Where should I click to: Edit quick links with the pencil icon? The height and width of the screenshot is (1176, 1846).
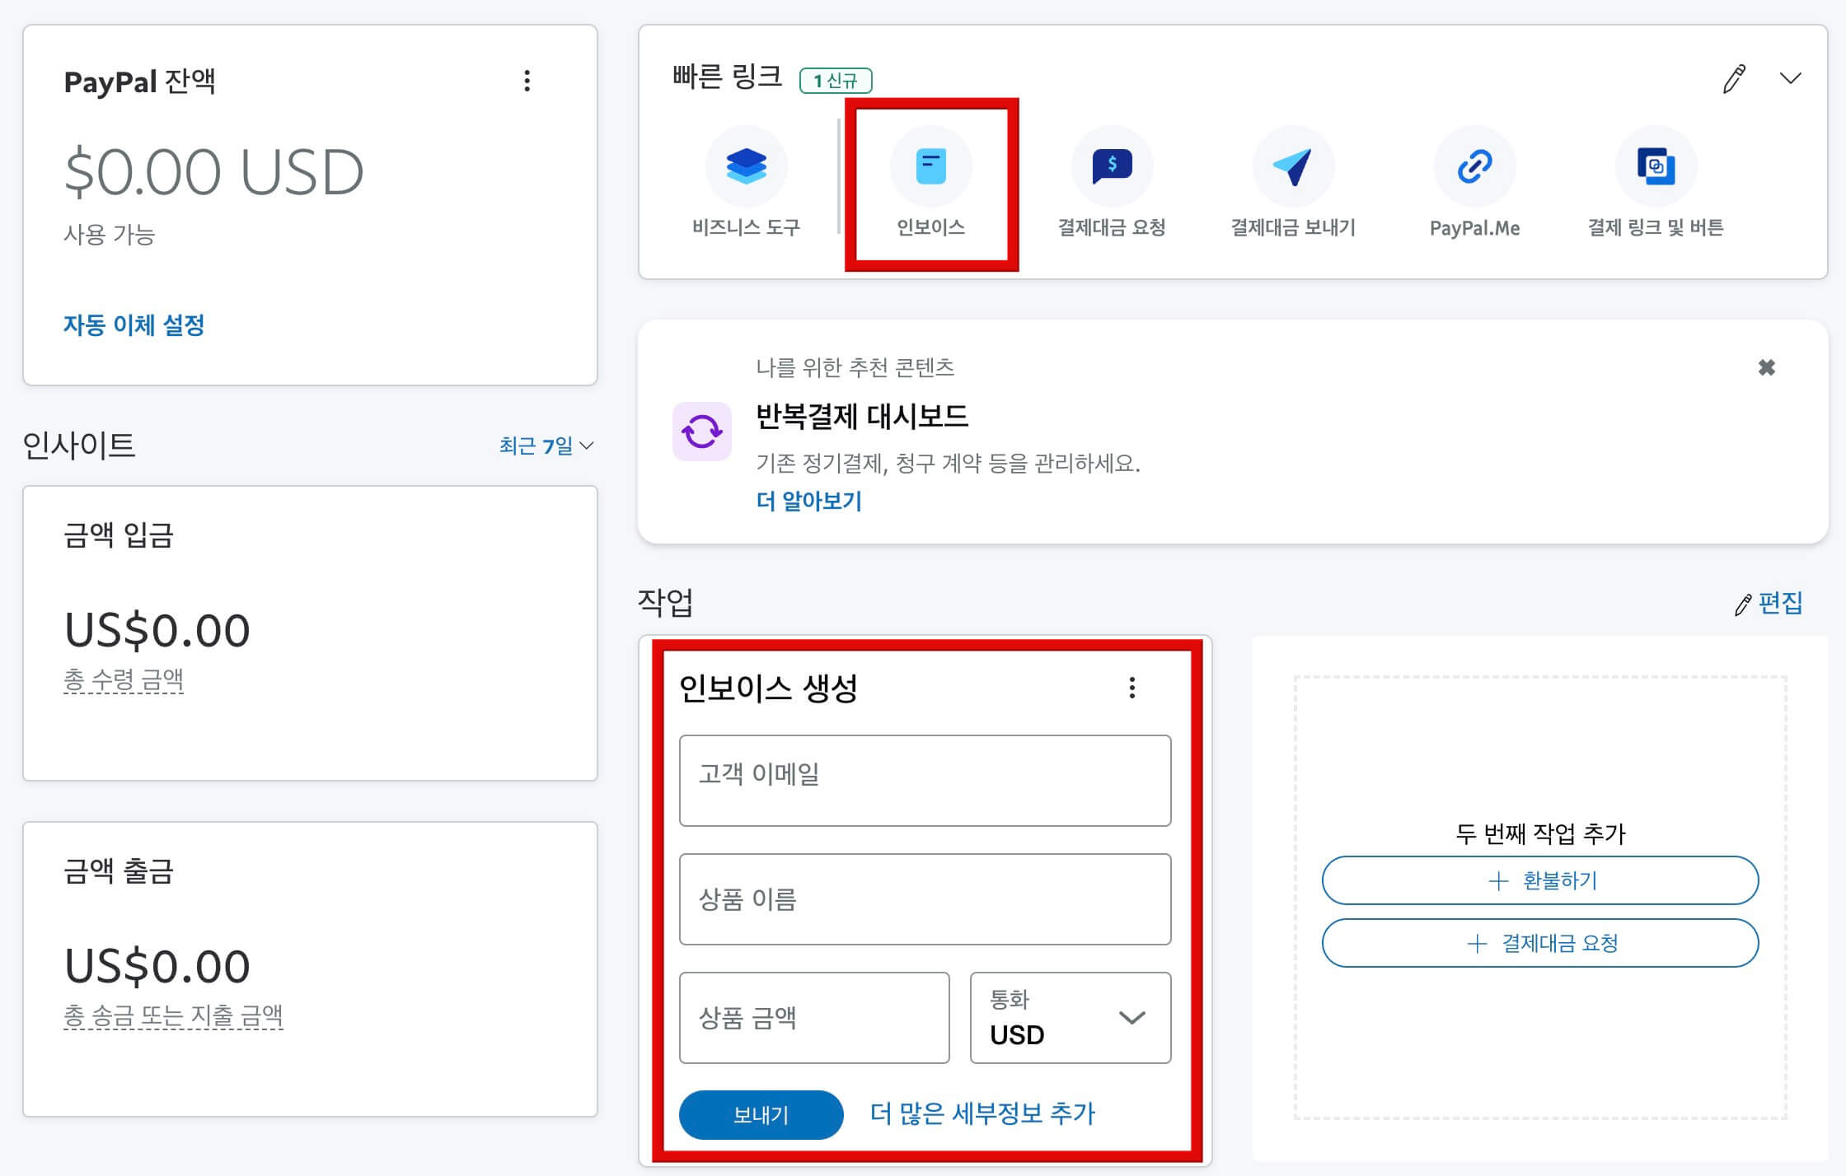click(1734, 79)
